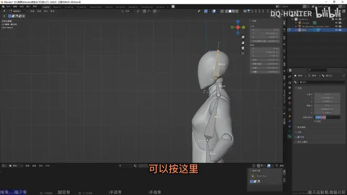The image size is (347, 195).
Task: Open the 编辑 Edit menu
Action: click(15, 7)
